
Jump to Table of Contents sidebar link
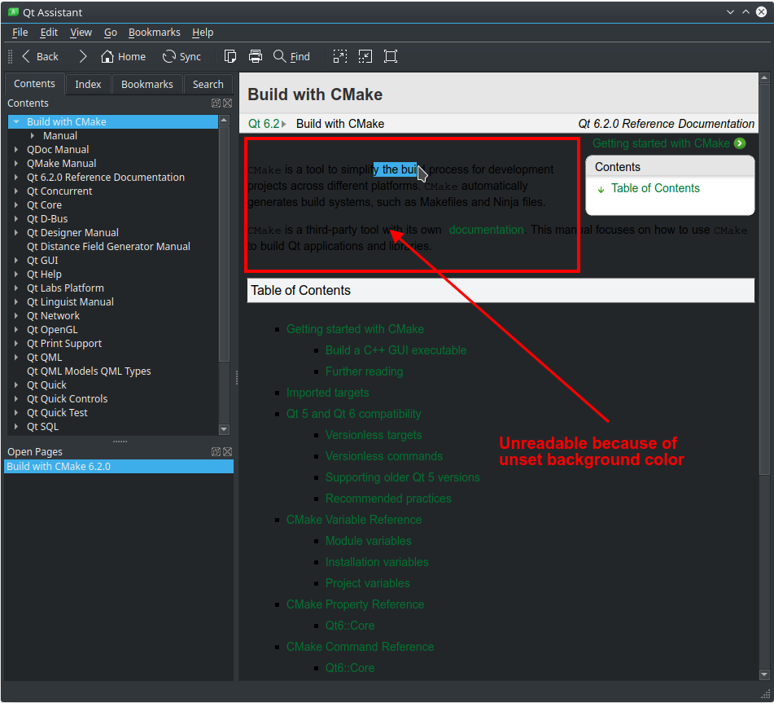coord(655,188)
